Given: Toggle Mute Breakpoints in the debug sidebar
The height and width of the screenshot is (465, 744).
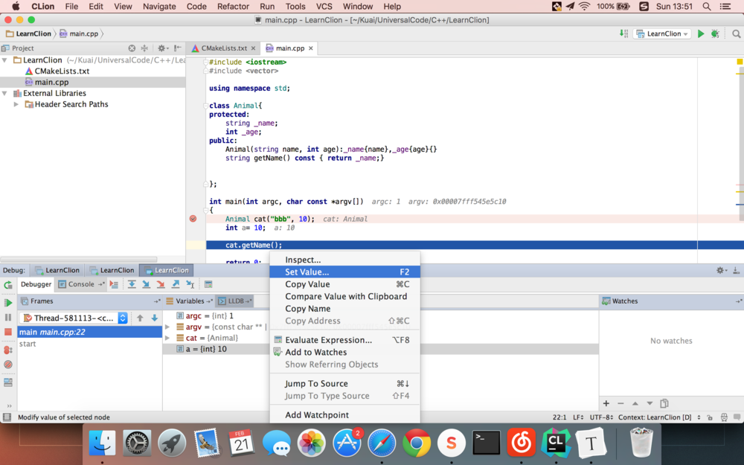Looking at the screenshot, I should click(x=8, y=365).
